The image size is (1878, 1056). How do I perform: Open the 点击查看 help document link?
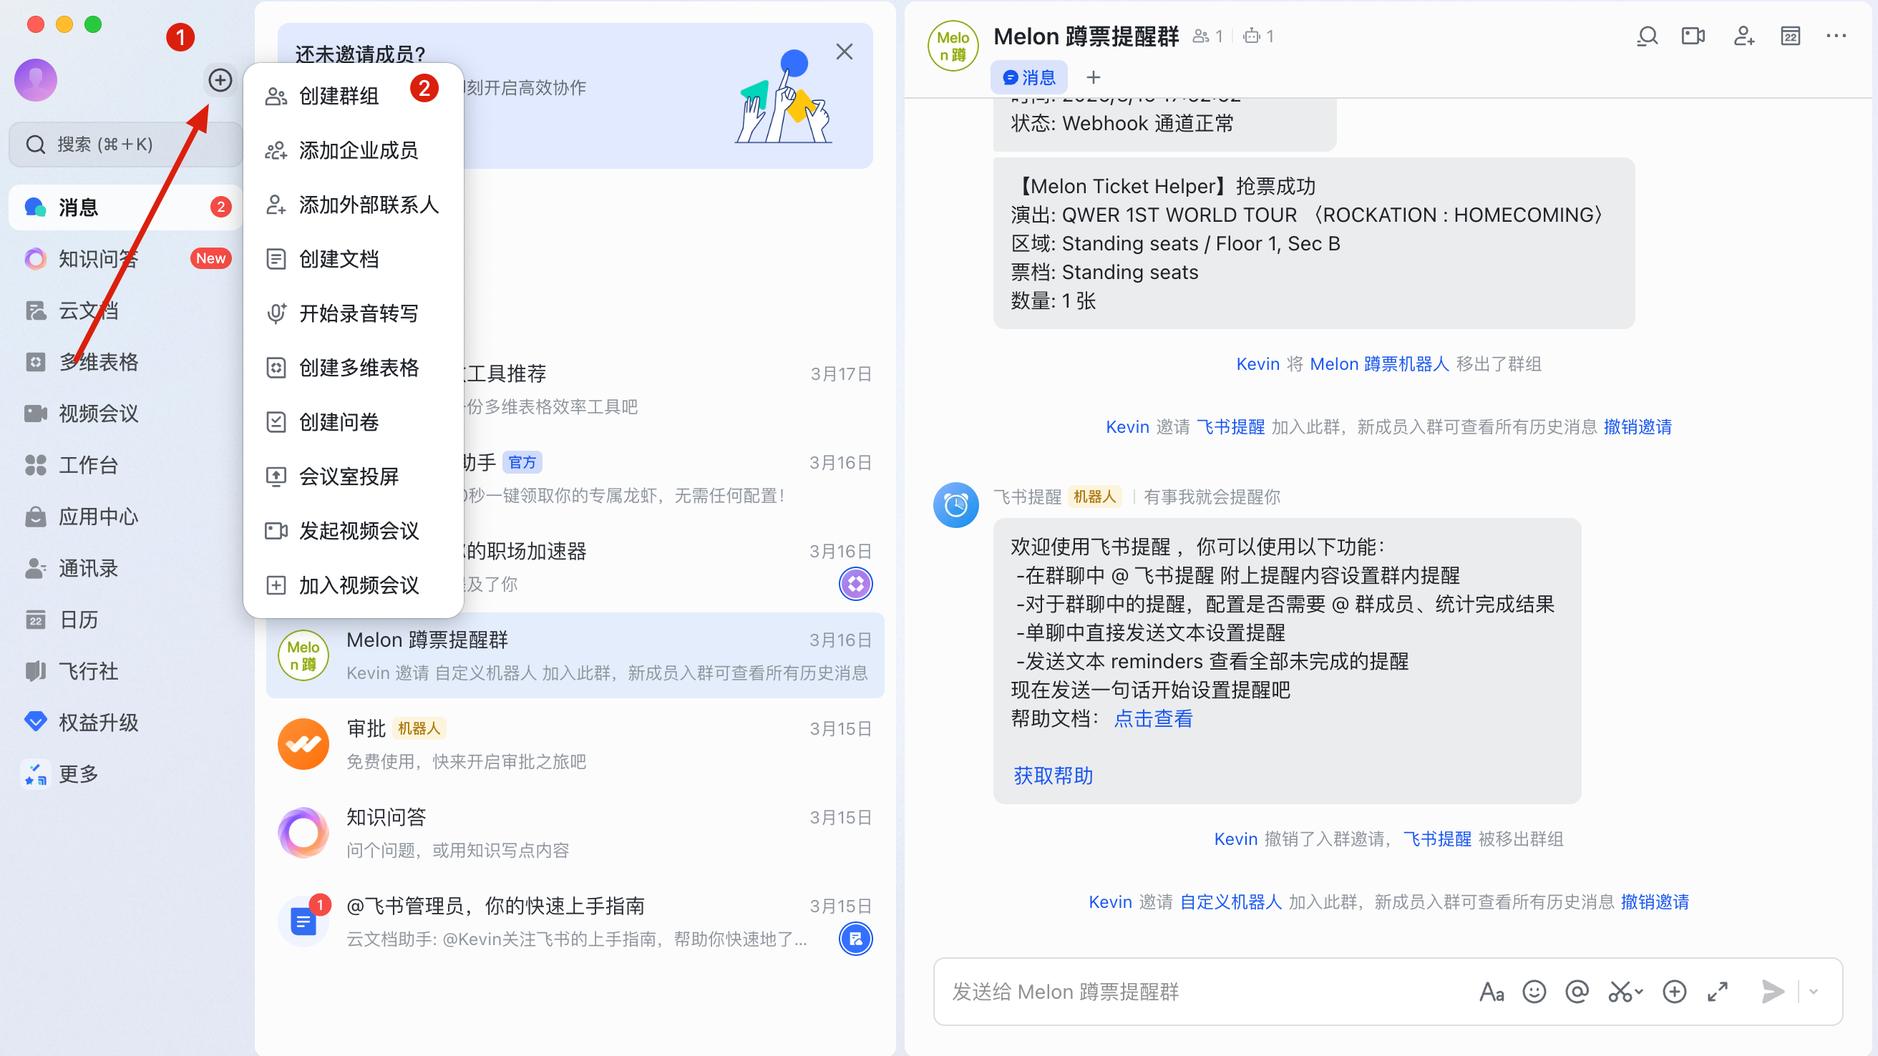point(1153,719)
